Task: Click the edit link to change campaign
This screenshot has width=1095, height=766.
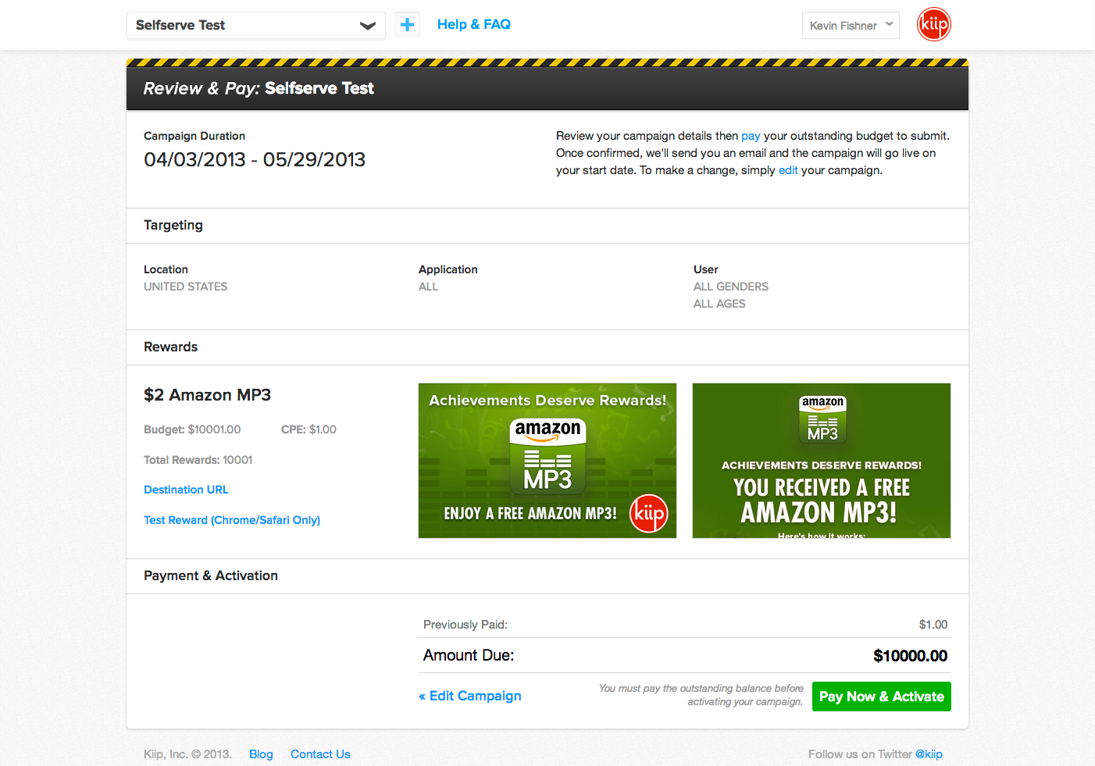Action: coord(788,169)
